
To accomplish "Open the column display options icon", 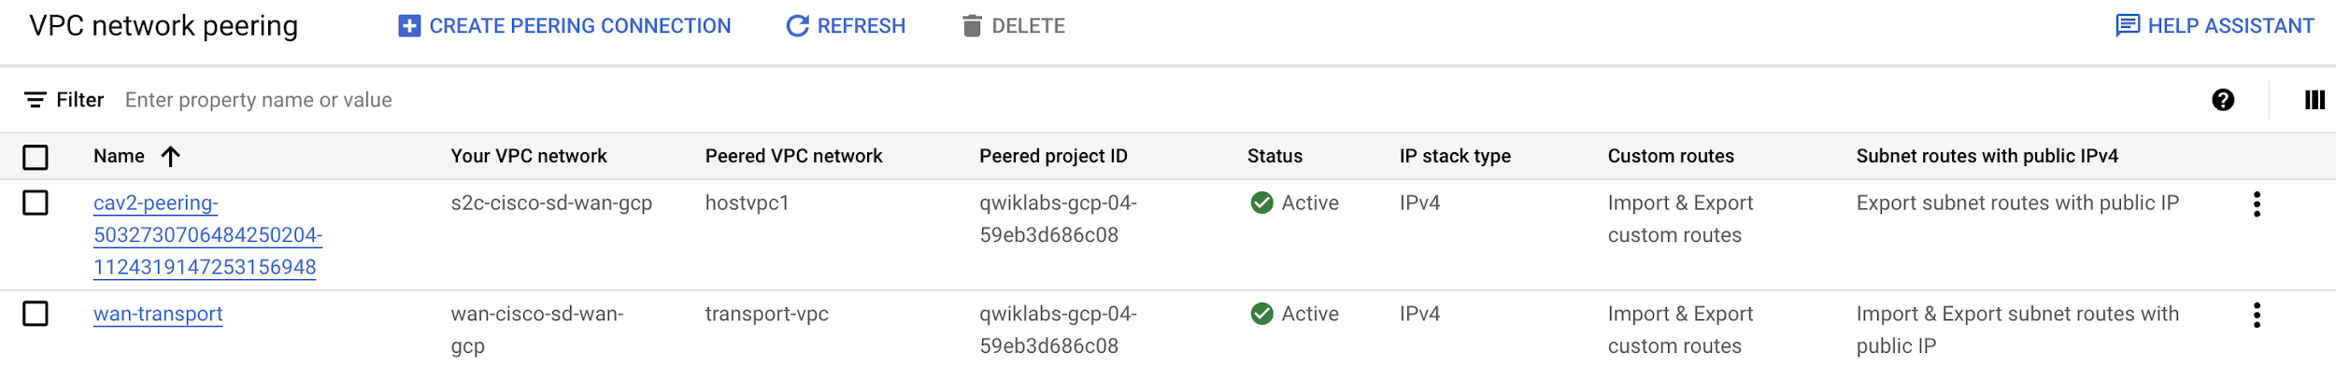I will tap(2315, 100).
